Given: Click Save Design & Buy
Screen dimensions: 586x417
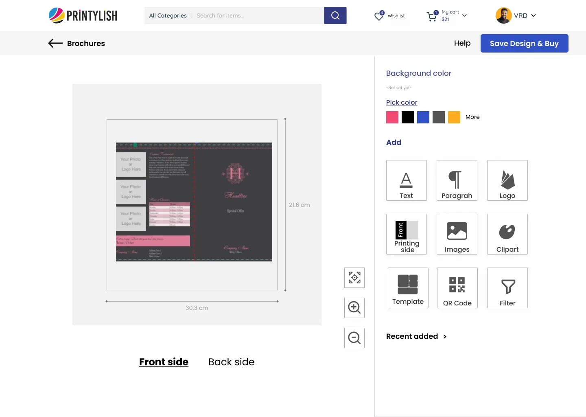Looking at the screenshot, I should 525,43.
